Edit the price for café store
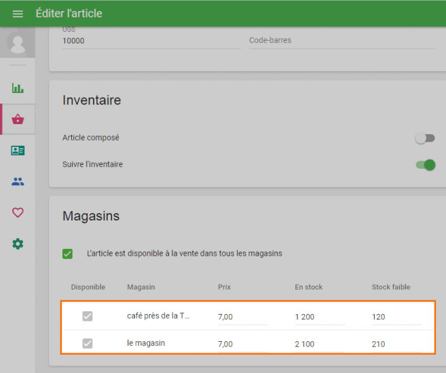 [x=242, y=317]
